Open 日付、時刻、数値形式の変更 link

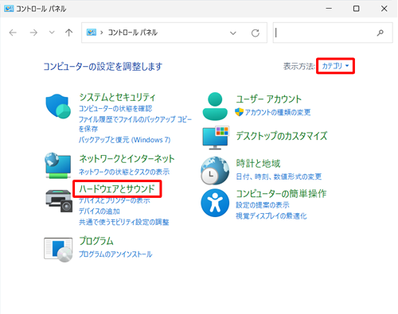tap(279, 176)
